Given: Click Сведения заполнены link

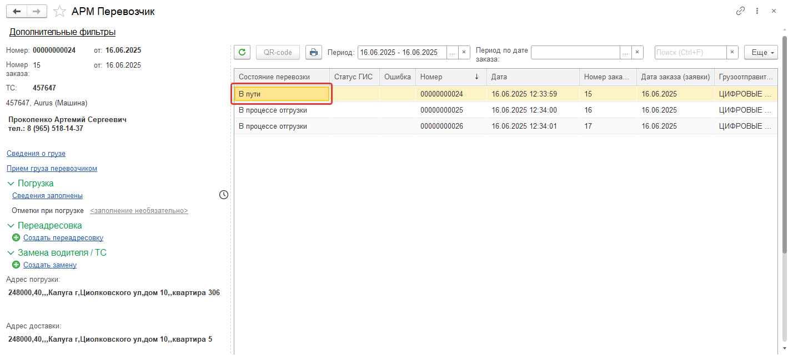Looking at the screenshot, I should click(x=47, y=196).
